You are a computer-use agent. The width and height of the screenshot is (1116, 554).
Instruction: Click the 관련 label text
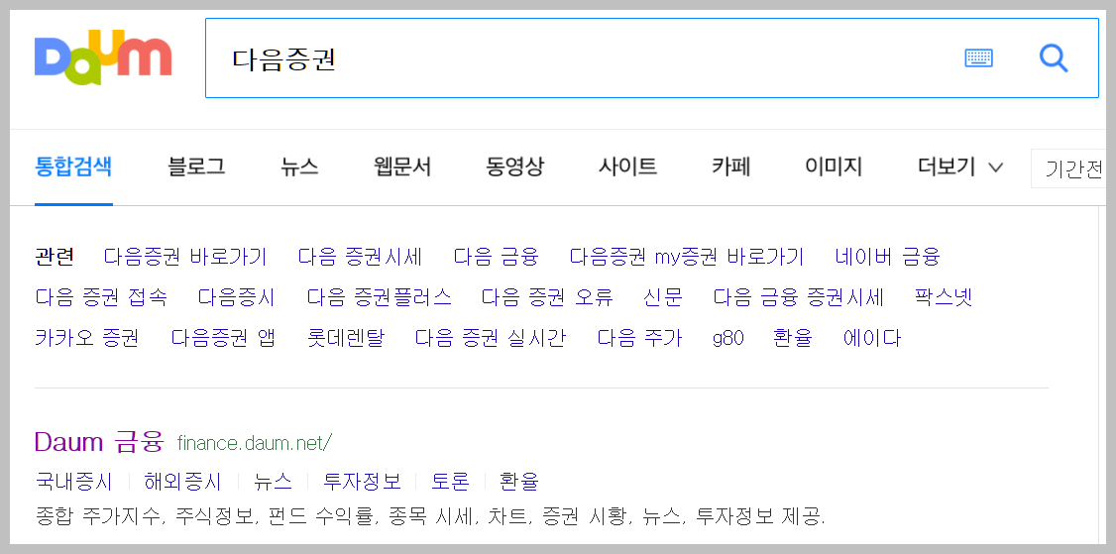[x=55, y=257]
